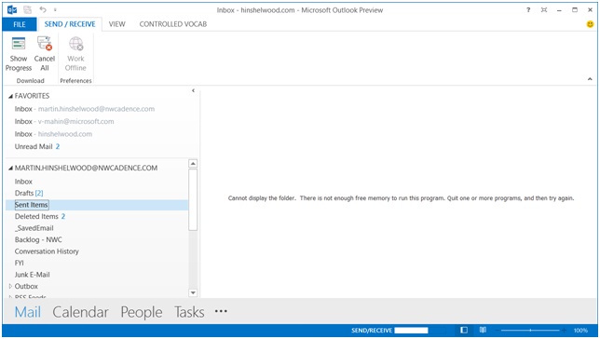Go to Calendar in navigation bar

[80, 312]
